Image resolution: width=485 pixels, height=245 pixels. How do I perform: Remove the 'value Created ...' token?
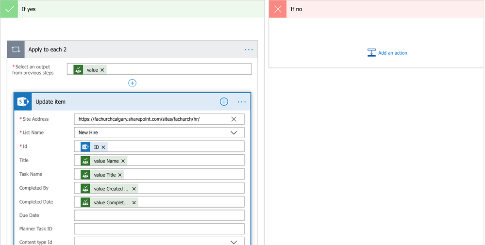134,189
